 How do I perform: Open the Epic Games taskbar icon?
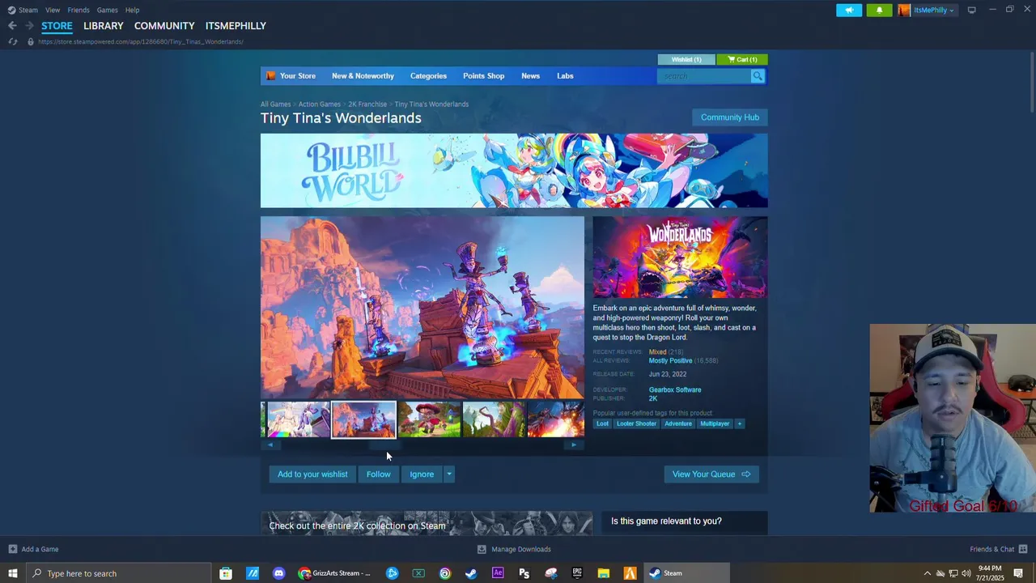tap(577, 573)
